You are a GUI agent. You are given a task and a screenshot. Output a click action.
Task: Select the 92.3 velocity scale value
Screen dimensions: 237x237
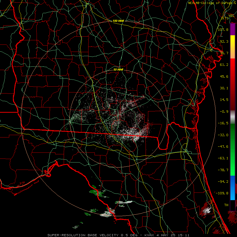pos(224,41)
